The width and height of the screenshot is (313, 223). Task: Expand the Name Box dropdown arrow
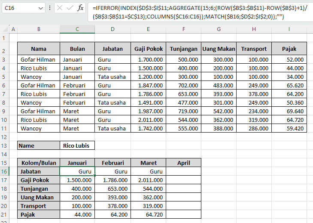pyautogui.click(x=40, y=8)
